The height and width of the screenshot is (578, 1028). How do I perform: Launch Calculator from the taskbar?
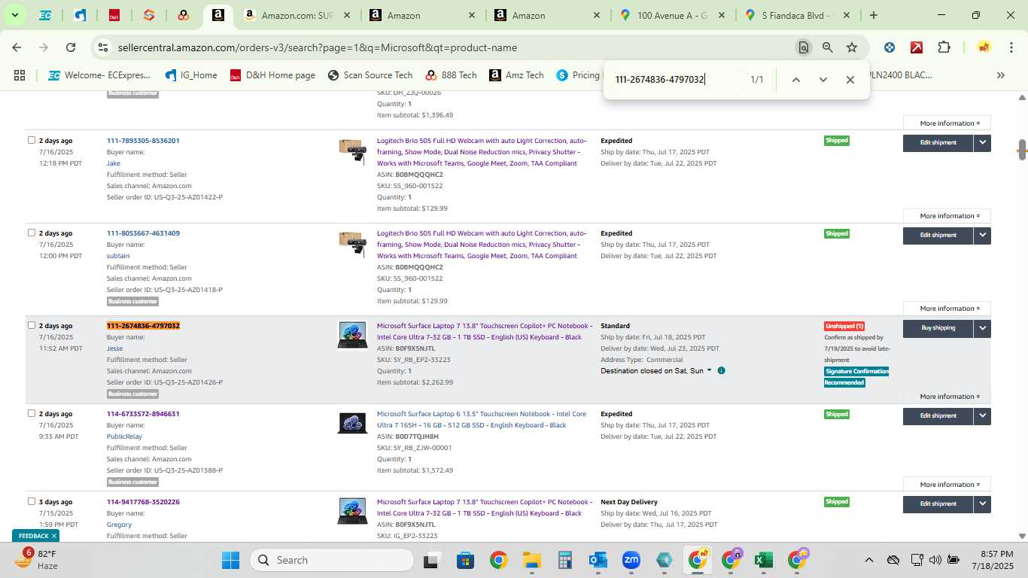(x=565, y=560)
